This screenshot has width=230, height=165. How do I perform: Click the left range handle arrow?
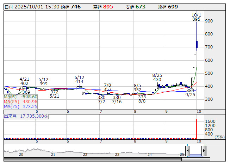(x=188, y=151)
